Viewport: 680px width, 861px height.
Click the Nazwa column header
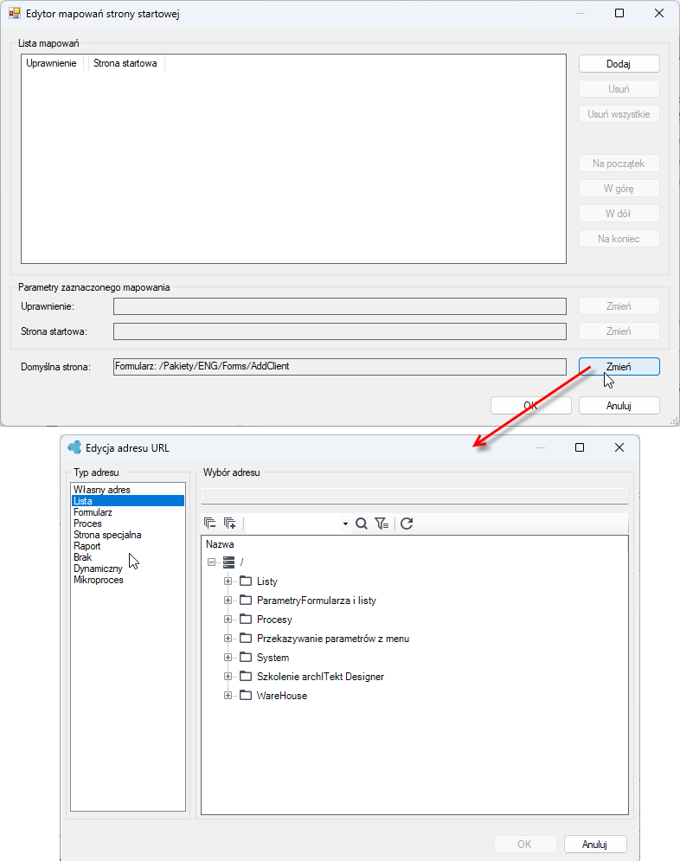(220, 544)
